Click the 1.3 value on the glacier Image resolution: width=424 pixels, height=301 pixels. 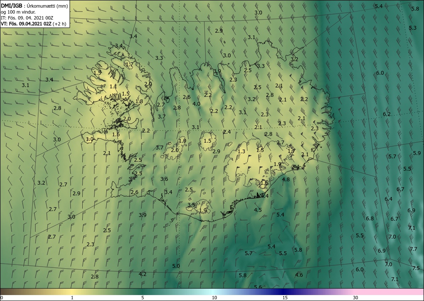point(241,152)
